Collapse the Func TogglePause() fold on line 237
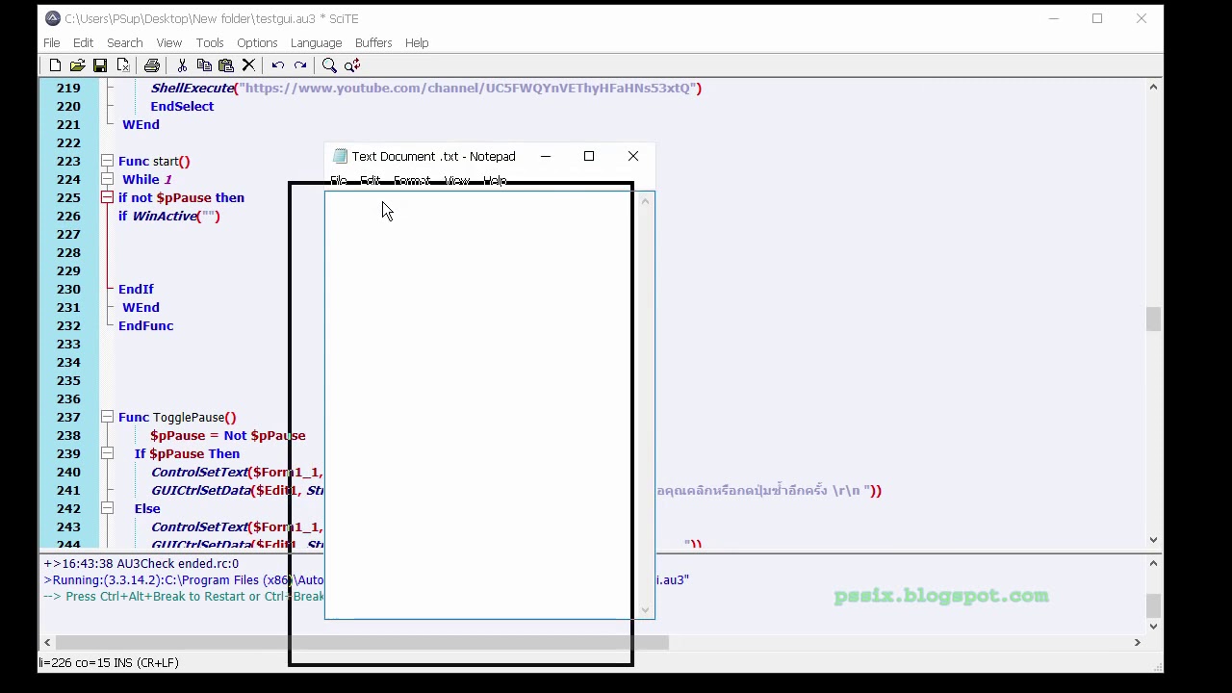The height and width of the screenshot is (693, 1232). click(x=107, y=417)
